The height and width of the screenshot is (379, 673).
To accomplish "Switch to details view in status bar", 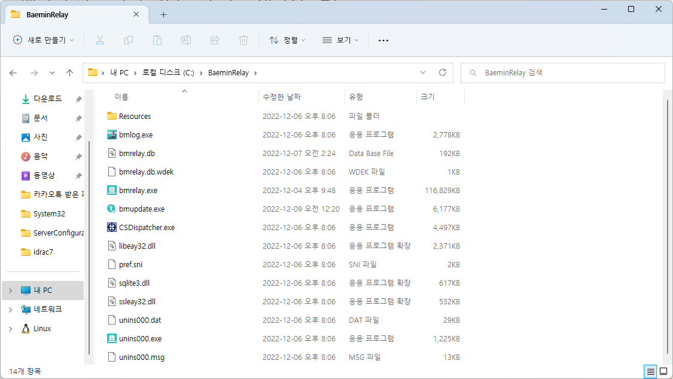I will [651, 371].
